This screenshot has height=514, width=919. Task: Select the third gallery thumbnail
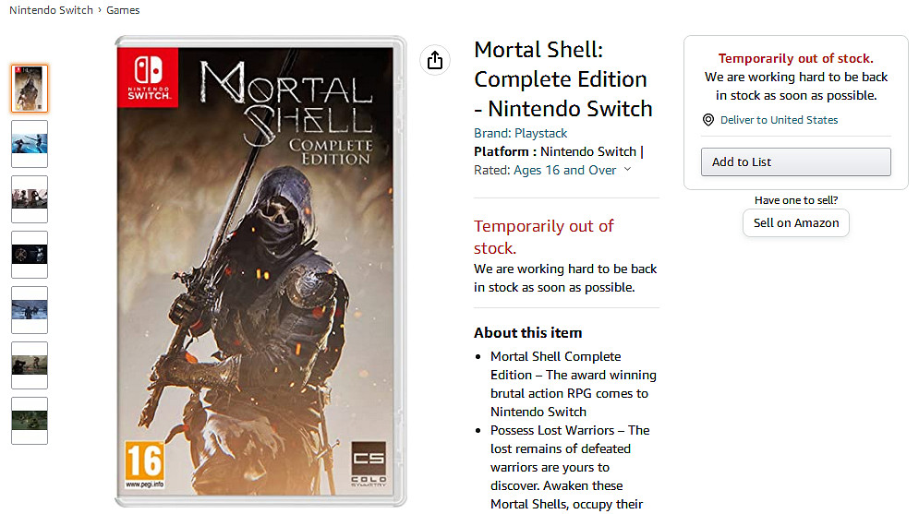pyautogui.click(x=30, y=199)
